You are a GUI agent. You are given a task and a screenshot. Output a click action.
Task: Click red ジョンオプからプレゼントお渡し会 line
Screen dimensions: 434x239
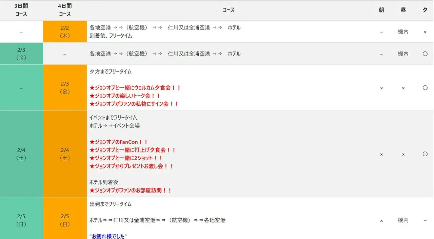(x=132, y=166)
